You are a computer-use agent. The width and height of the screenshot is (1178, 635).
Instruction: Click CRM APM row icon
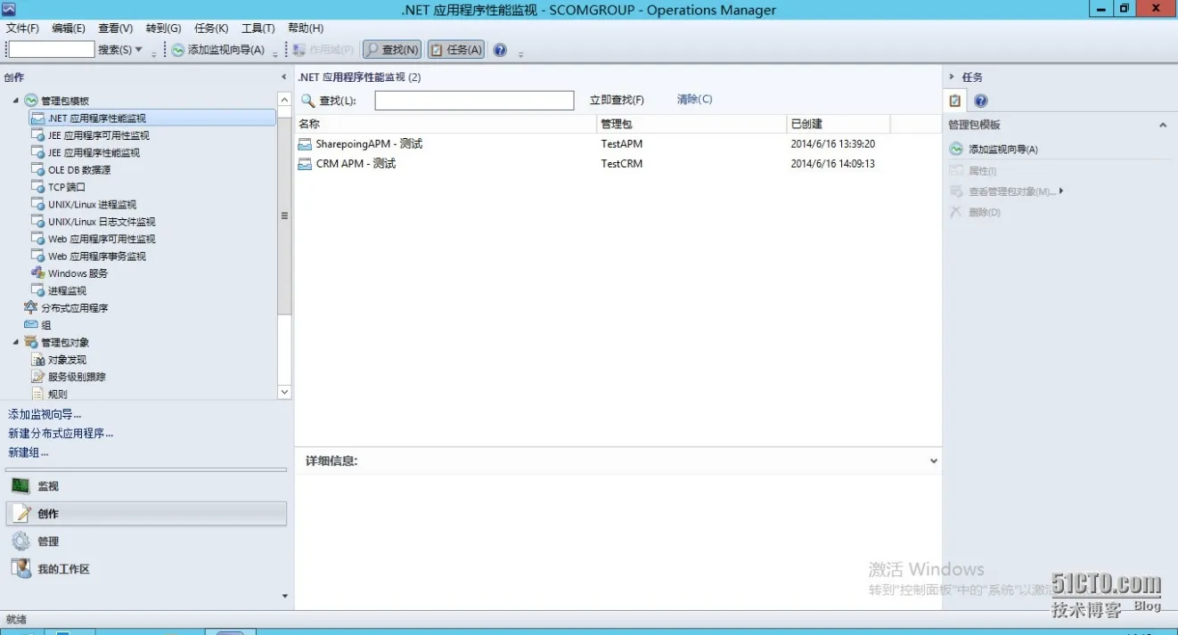(305, 164)
